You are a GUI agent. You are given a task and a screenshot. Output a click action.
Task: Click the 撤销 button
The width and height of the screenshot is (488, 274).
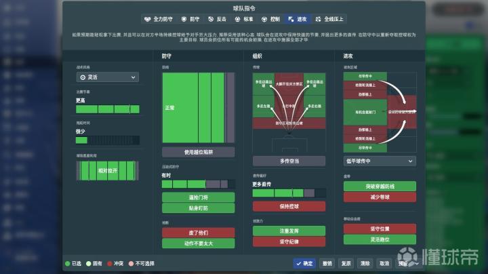(327, 263)
